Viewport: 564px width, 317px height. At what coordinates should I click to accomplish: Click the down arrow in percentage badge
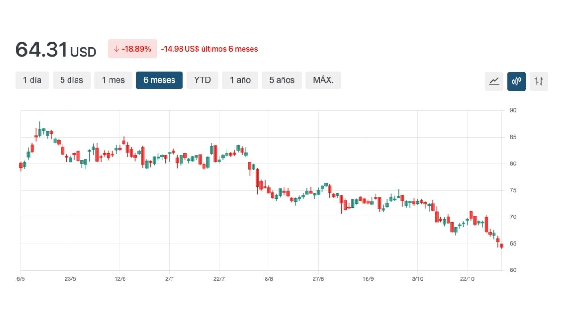click(x=116, y=49)
